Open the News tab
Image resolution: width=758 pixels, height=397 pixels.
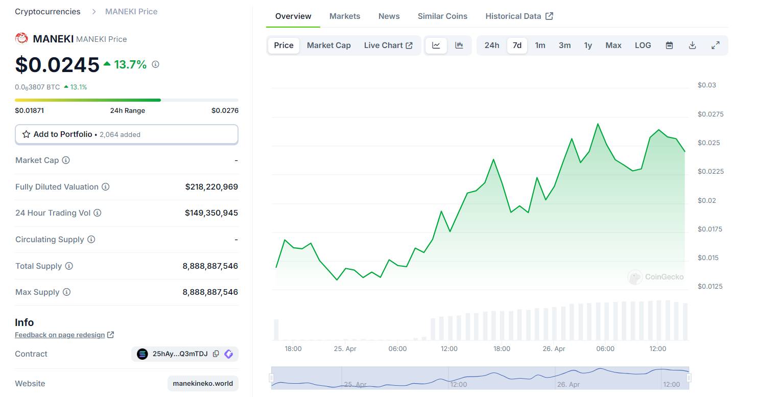tap(389, 16)
